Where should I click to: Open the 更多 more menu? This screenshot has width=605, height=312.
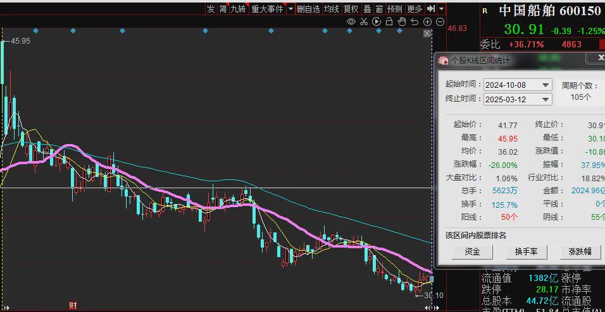[x=415, y=9]
